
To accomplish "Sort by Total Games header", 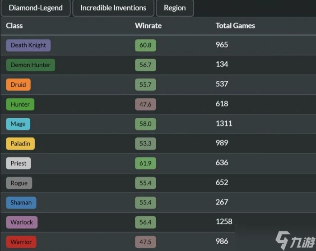I will click(235, 26).
